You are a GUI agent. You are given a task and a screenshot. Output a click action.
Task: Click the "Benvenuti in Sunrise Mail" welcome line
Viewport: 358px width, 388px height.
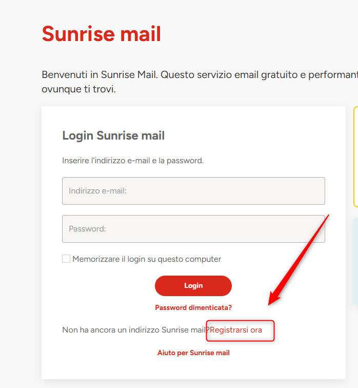[x=100, y=75]
